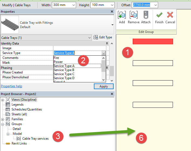Collapse the Model node
The width and height of the screenshot is (191, 151).
pyautogui.click(x=8, y=134)
